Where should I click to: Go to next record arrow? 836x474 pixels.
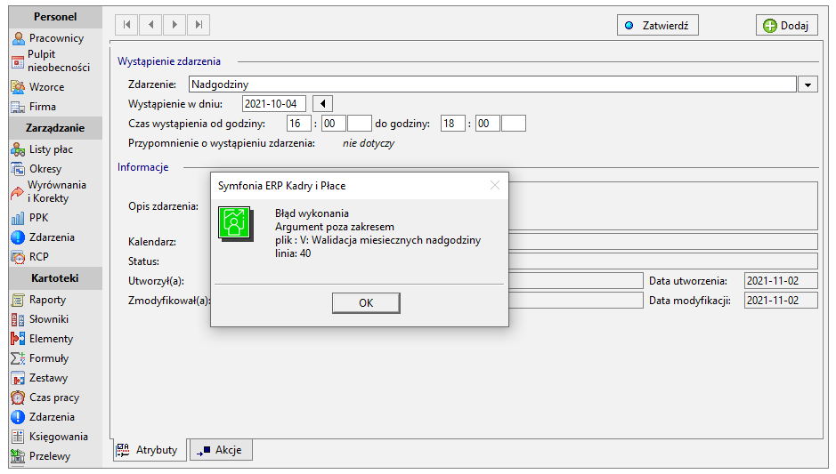click(175, 25)
